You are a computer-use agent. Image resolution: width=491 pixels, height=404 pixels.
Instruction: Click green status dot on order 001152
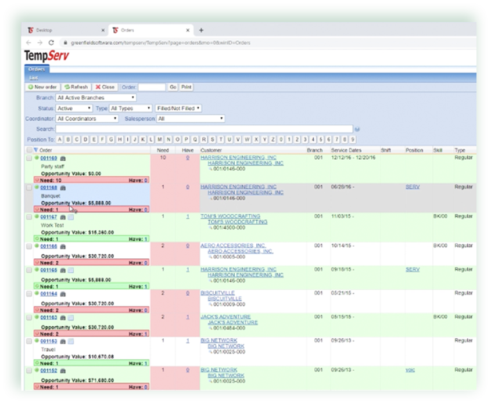37,370
